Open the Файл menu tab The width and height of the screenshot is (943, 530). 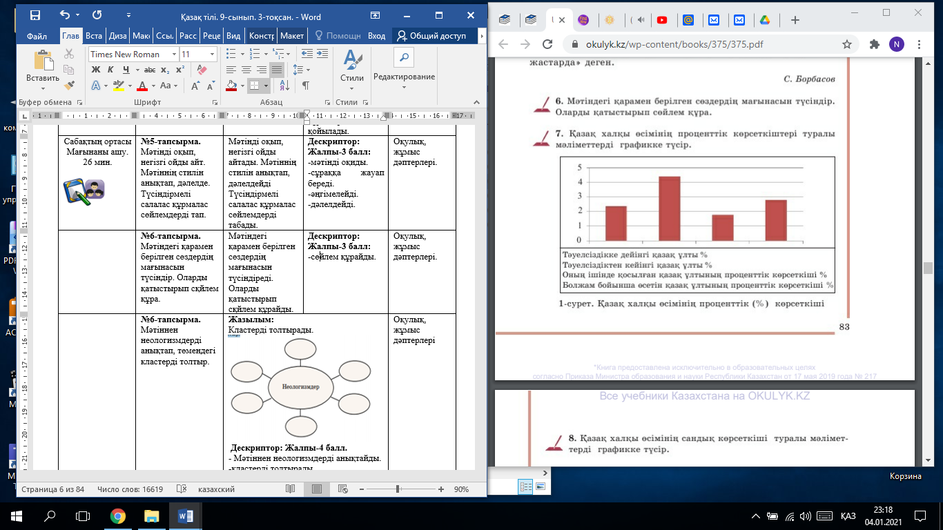click(37, 36)
